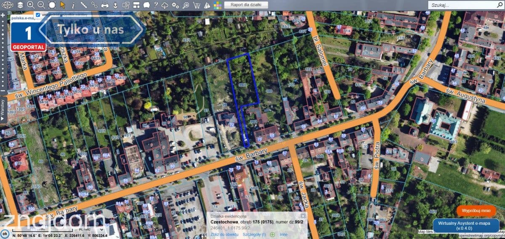Activate the info "i" identify tool
Viewport: 505px width, 239px height.
click(x=73, y=5)
